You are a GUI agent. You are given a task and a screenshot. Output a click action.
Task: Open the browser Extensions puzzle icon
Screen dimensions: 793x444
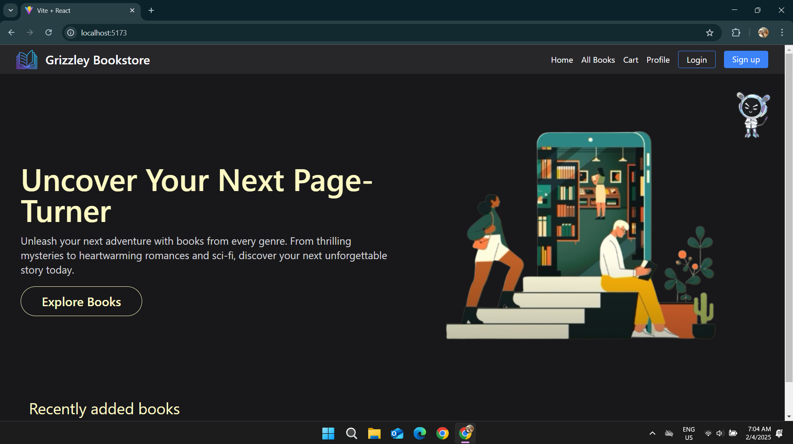pyautogui.click(x=736, y=33)
